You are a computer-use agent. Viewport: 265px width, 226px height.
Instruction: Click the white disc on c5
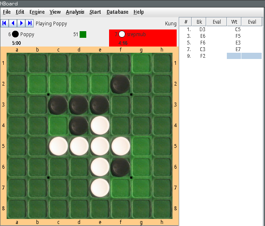(58, 146)
